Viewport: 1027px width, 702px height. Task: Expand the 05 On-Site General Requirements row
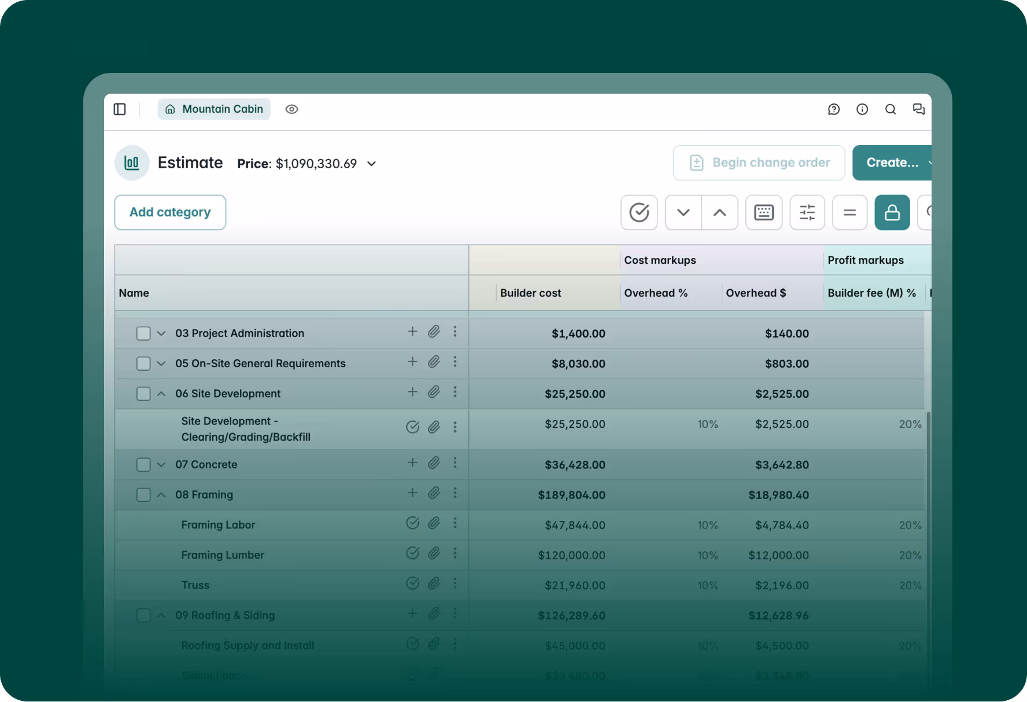coord(160,363)
